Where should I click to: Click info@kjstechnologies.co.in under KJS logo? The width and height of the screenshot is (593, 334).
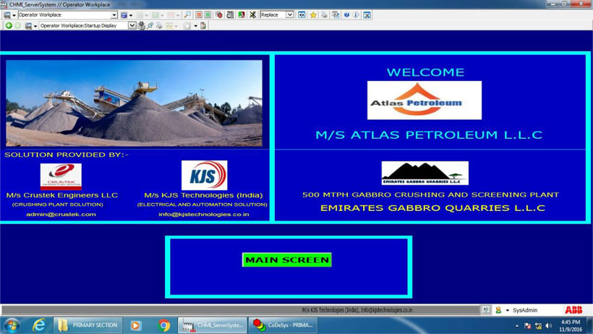(203, 214)
